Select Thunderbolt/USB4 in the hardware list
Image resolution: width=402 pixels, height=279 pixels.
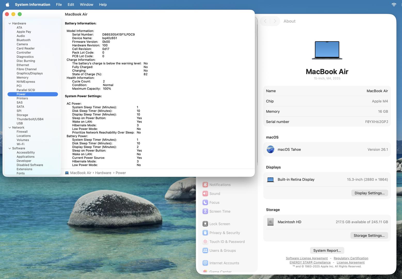point(30,119)
